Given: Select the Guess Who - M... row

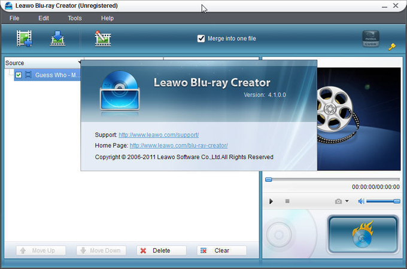Looking at the screenshot, I should click(x=47, y=75).
